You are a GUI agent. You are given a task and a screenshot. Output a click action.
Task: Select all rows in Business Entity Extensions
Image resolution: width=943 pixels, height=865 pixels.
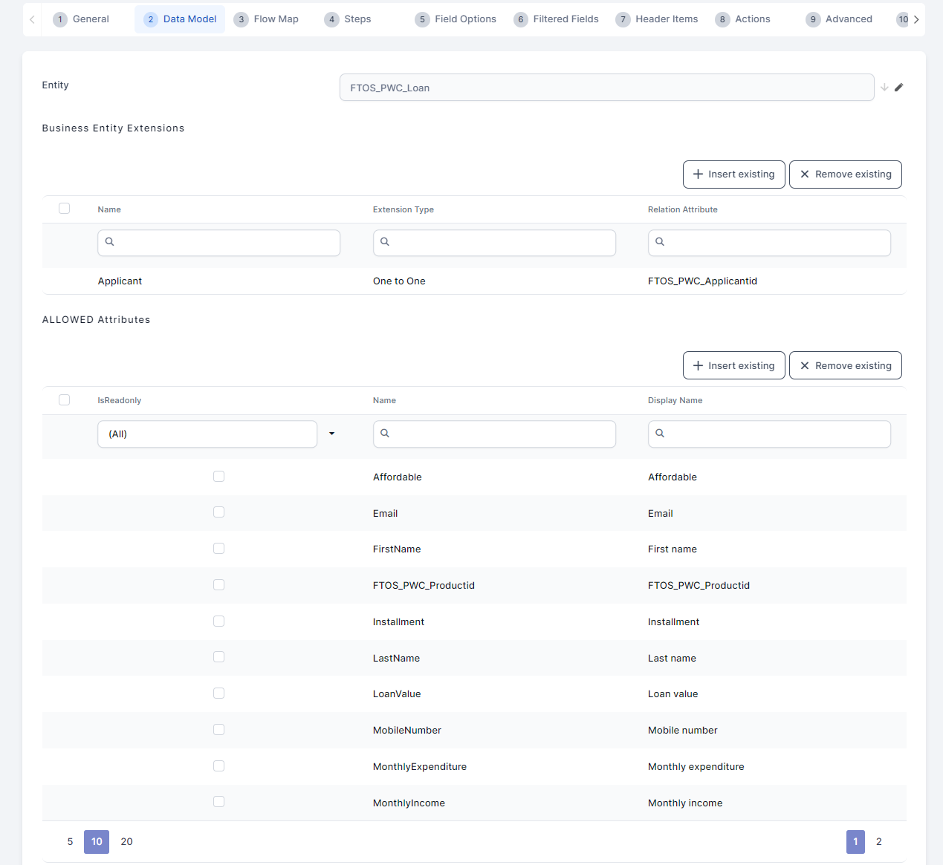(65, 209)
